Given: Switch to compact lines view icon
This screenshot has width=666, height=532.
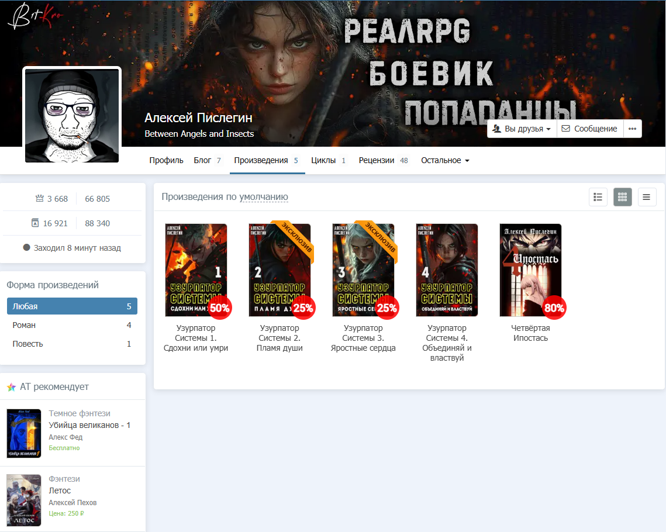Looking at the screenshot, I should tap(647, 197).
